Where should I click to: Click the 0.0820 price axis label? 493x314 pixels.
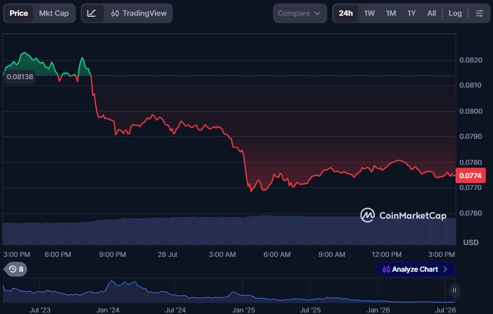click(470, 60)
